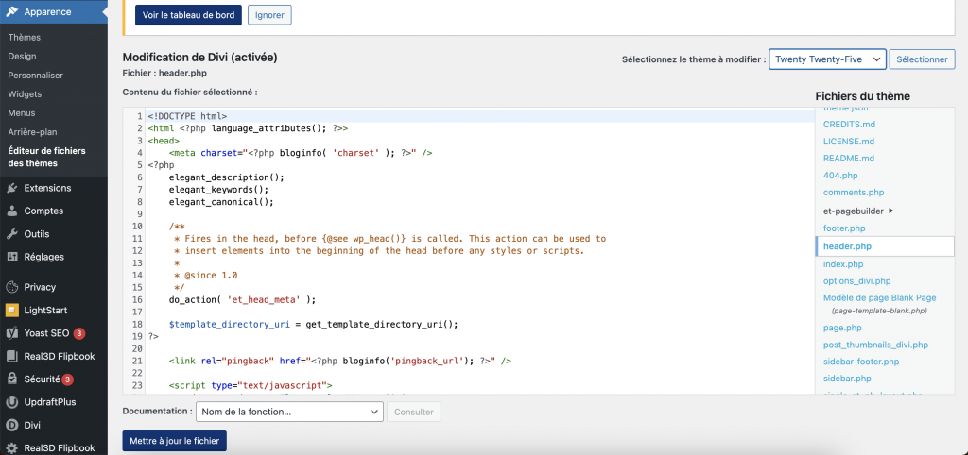Open CREDITS.md file
The height and width of the screenshot is (455, 968).
850,125
